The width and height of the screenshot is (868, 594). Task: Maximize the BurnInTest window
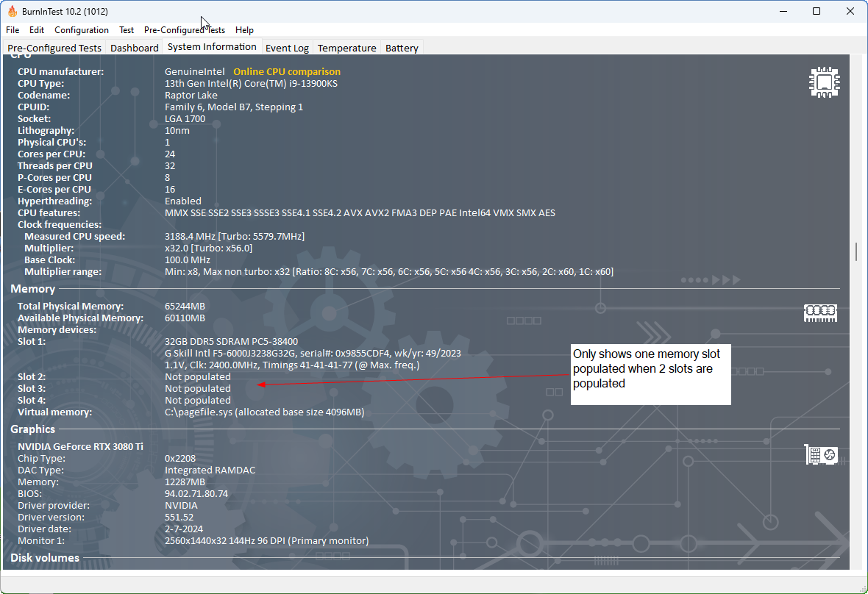(x=817, y=11)
